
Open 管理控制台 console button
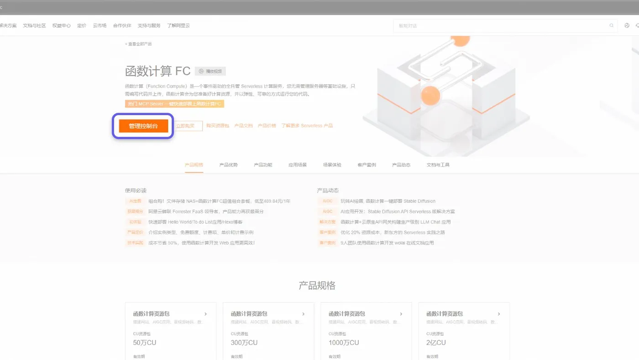[x=143, y=126]
